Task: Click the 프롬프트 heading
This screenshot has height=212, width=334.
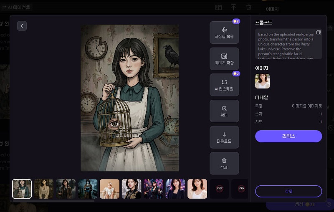Action: pyautogui.click(x=264, y=23)
